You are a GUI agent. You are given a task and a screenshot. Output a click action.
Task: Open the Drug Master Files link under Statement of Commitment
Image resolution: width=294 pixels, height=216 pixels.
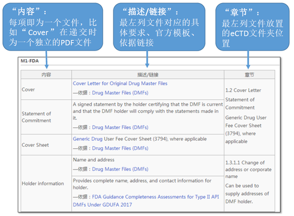point(120,127)
